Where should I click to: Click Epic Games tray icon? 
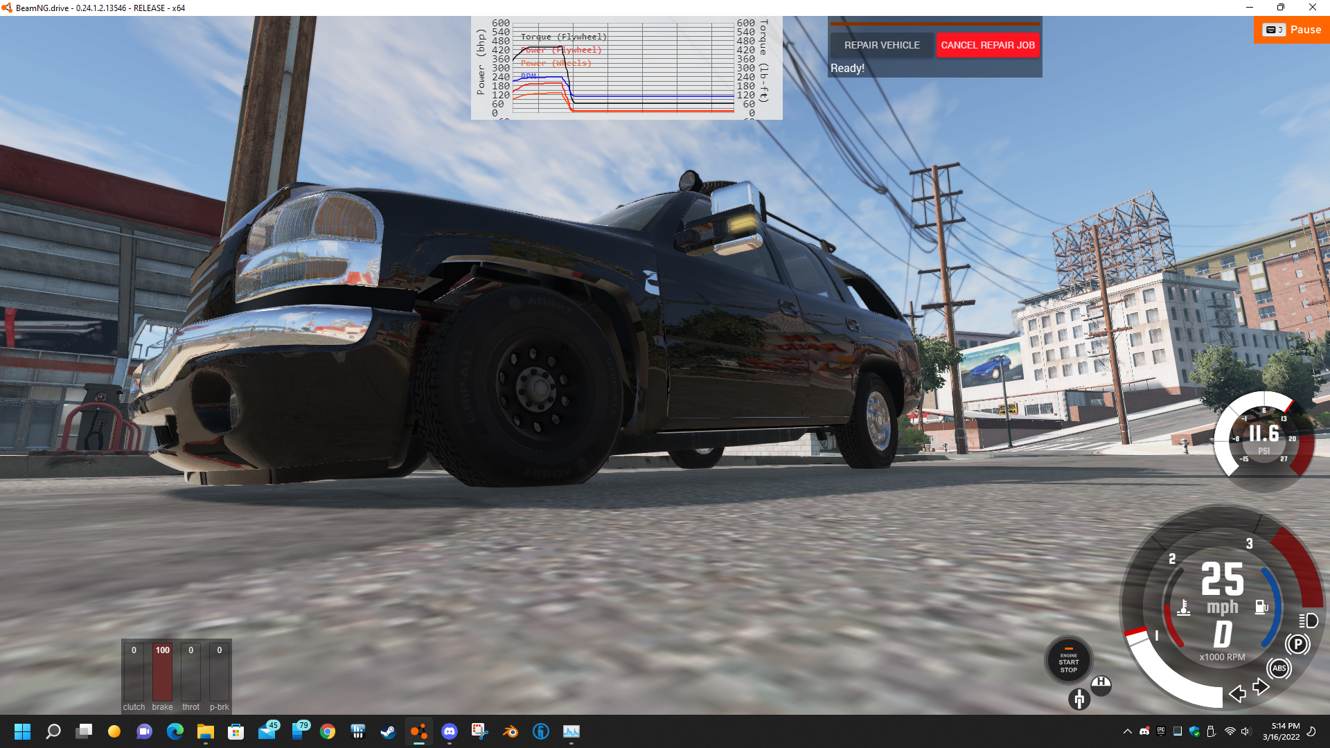[1161, 731]
